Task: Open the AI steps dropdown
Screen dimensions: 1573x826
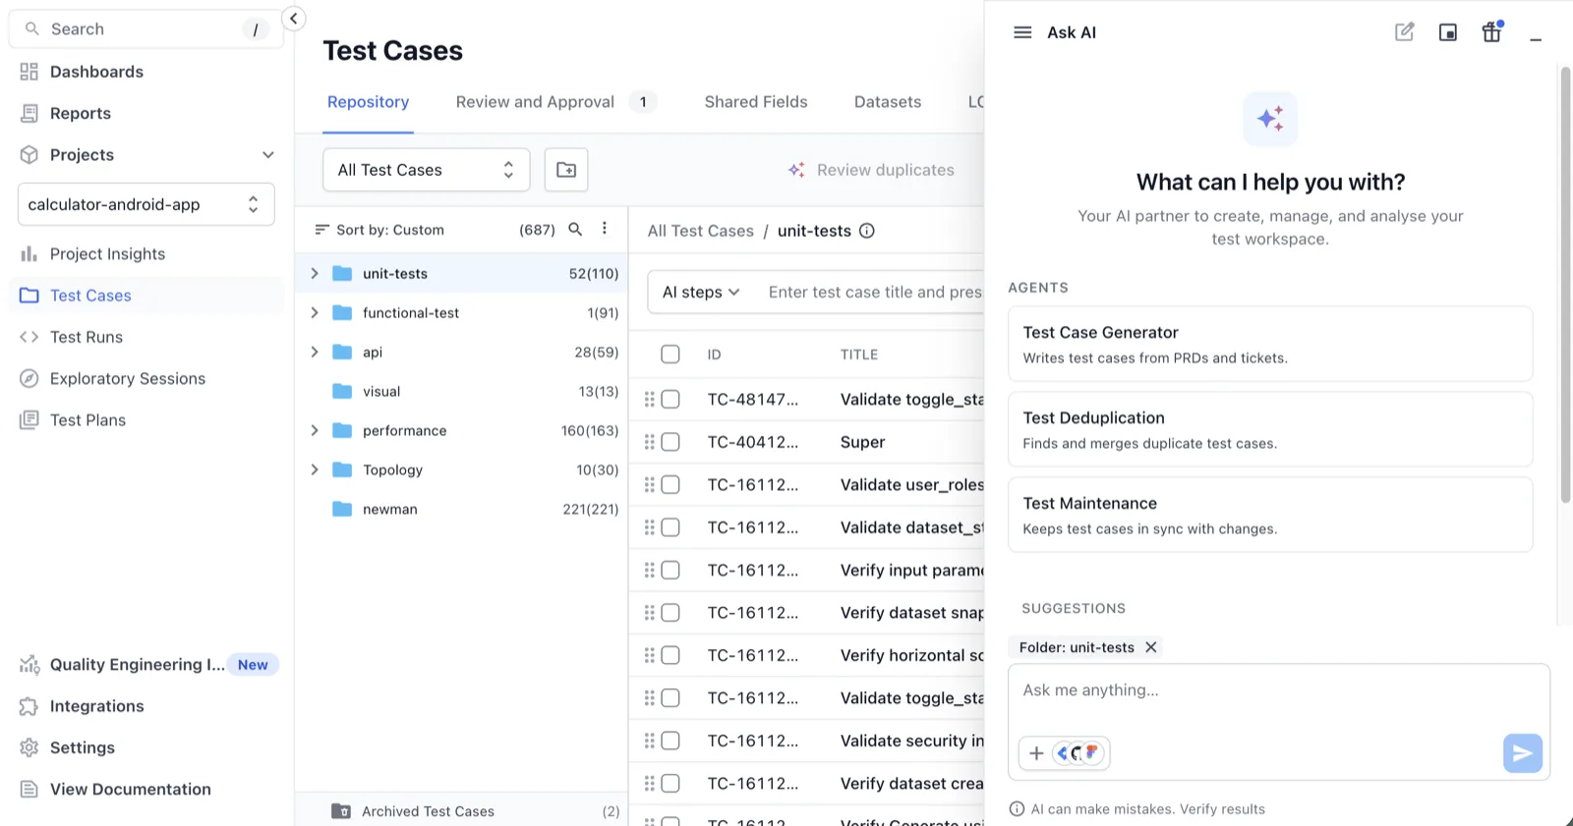Action: click(700, 292)
